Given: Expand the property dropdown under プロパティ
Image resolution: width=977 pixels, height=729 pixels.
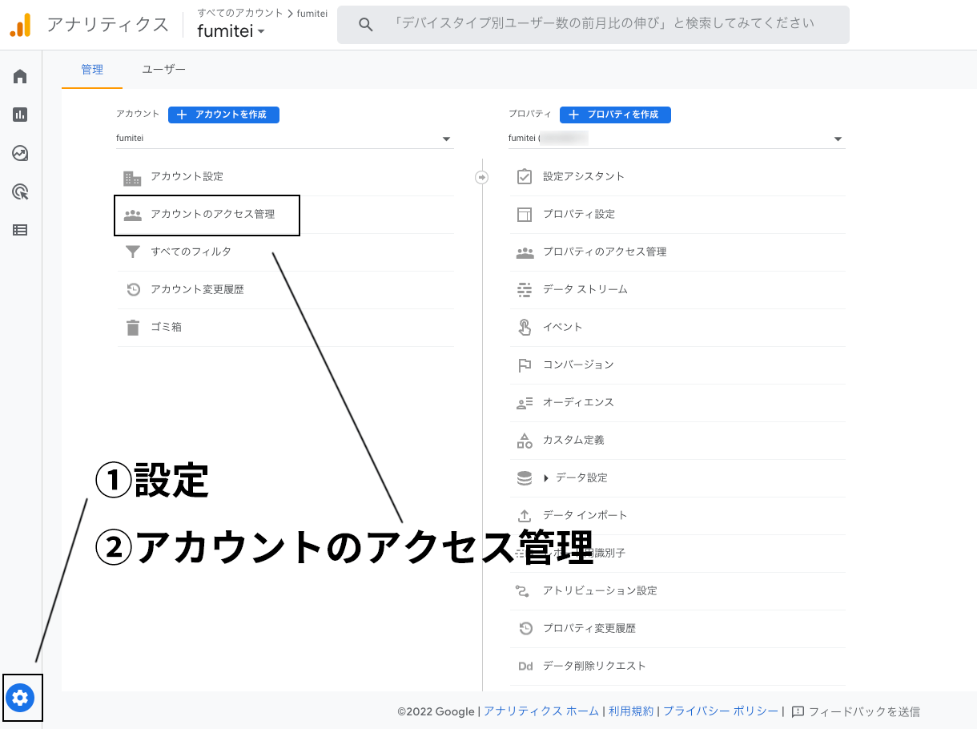Looking at the screenshot, I should [x=838, y=139].
